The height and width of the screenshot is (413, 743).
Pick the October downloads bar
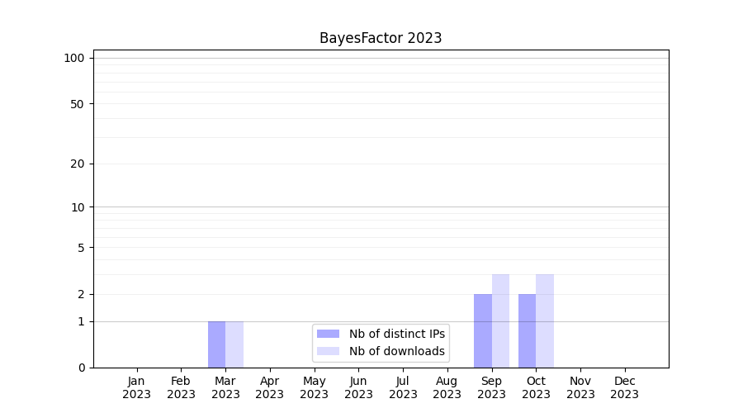[x=545, y=320]
